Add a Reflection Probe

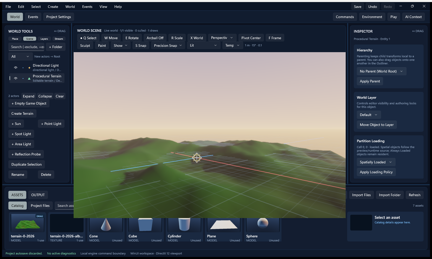(x=26, y=154)
